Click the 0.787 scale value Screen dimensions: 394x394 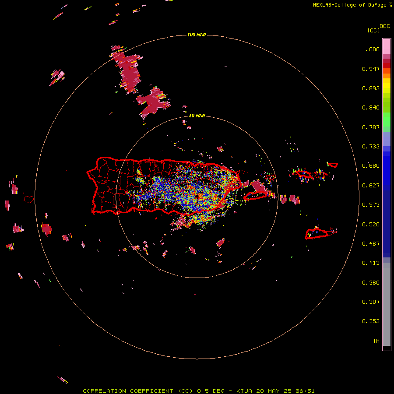[x=371, y=127]
